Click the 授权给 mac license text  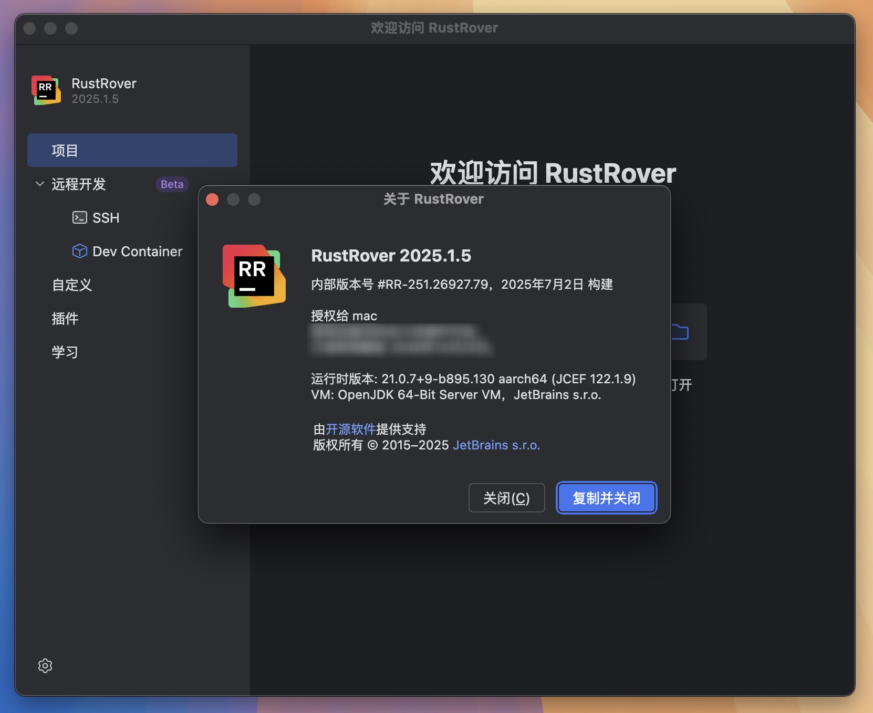click(x=344, y=316)
